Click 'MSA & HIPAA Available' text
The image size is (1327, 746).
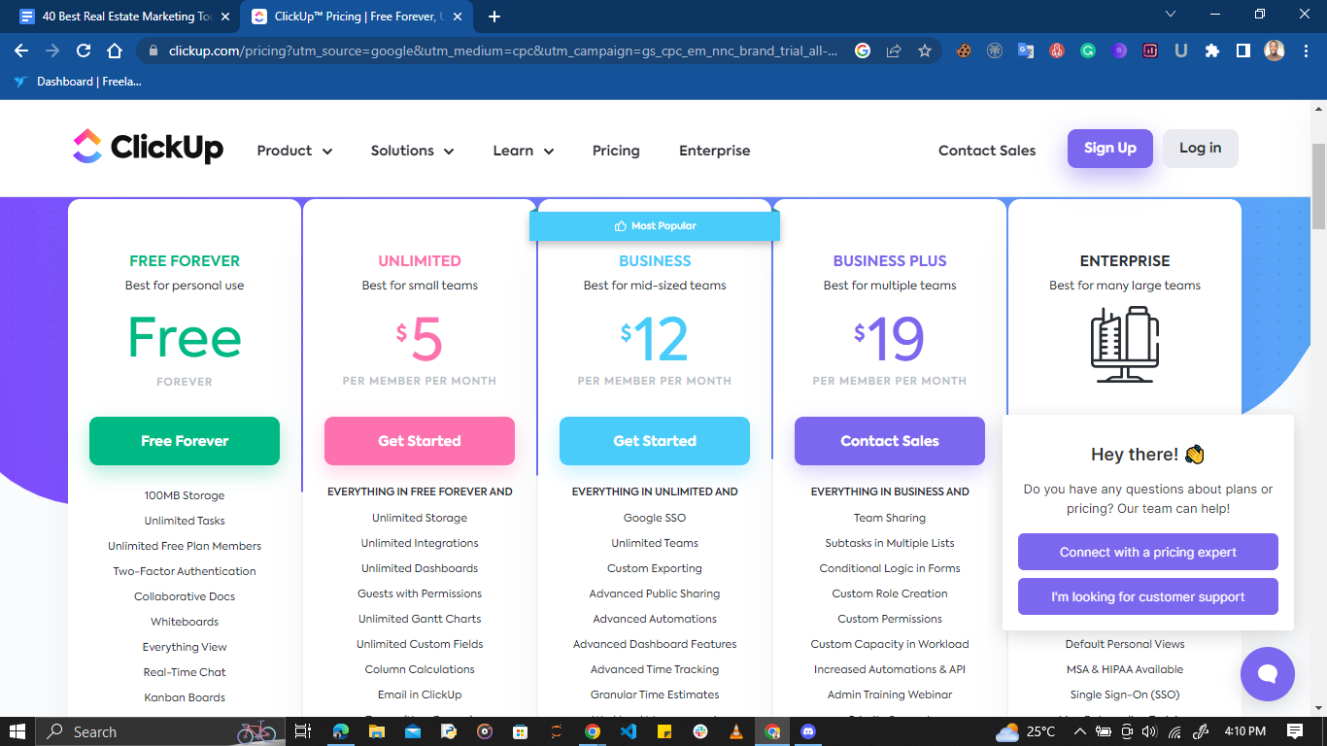1125,669
